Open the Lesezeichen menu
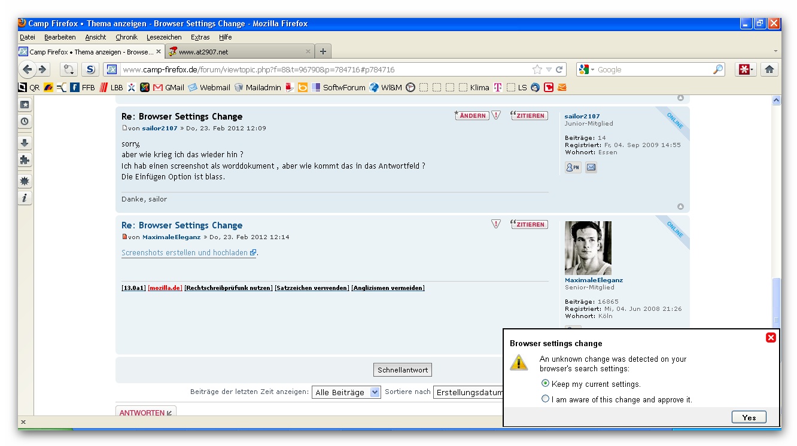Screen dimensions: 797x446 coord(163,37)
